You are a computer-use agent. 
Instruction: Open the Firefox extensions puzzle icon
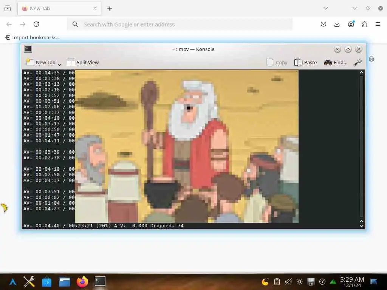pos(364,24)
